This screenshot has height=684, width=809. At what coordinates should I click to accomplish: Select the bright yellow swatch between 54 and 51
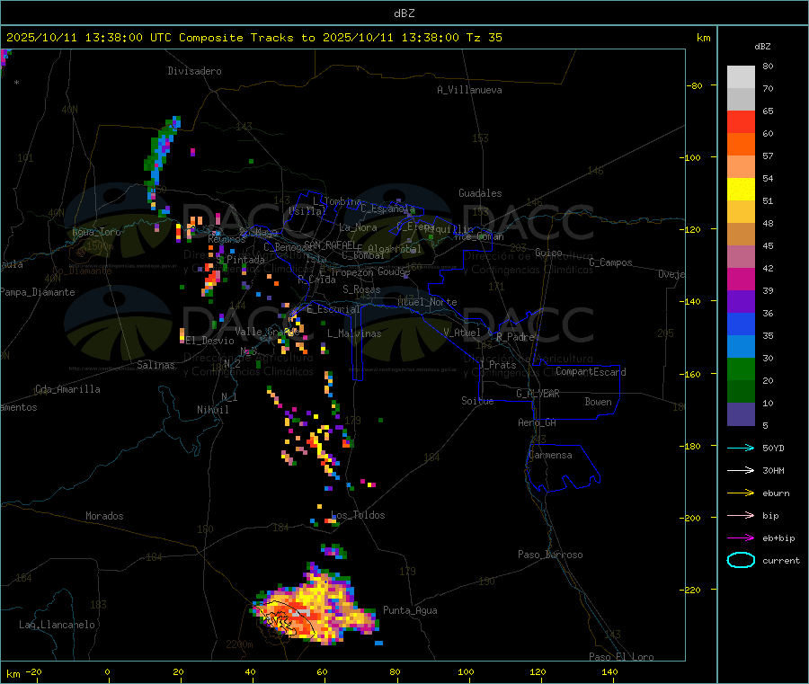pos(741,190)
